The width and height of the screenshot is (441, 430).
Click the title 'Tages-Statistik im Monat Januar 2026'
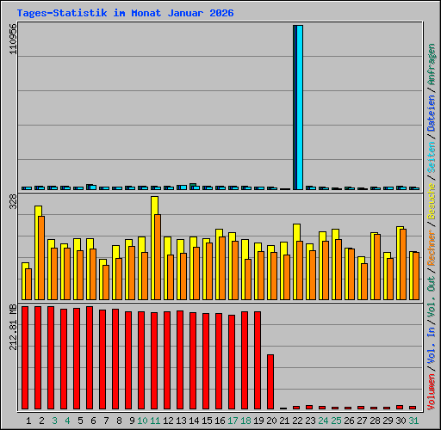125,13
